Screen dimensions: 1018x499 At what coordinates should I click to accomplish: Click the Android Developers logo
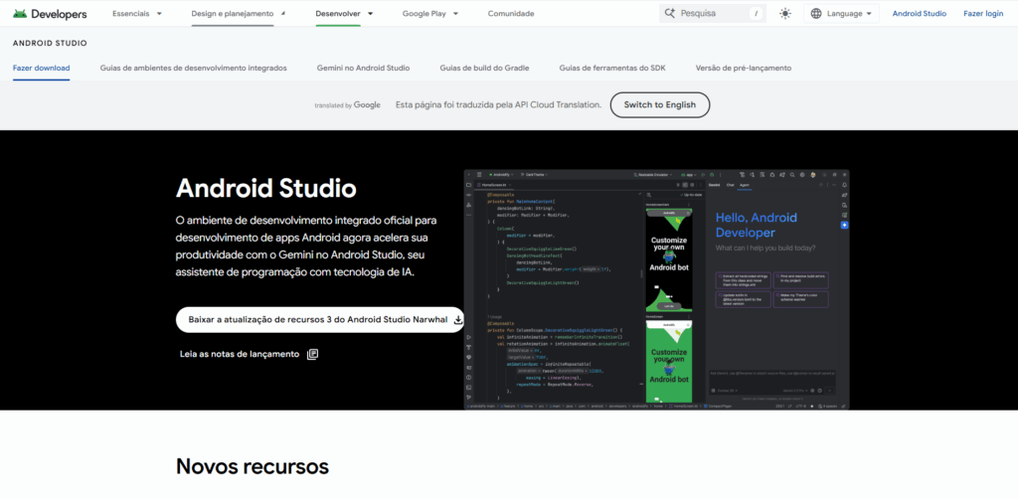[x=50, y=13]
